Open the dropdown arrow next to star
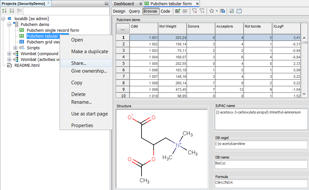 coord(217,11)
